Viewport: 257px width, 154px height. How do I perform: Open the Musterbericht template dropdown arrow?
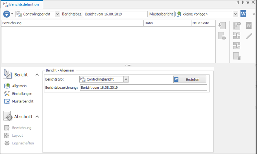coord(235,14)
